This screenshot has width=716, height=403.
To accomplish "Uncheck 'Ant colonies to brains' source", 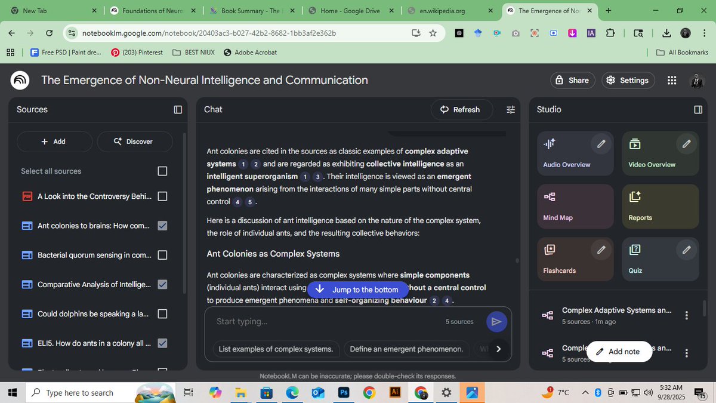I will pos(162,226).
